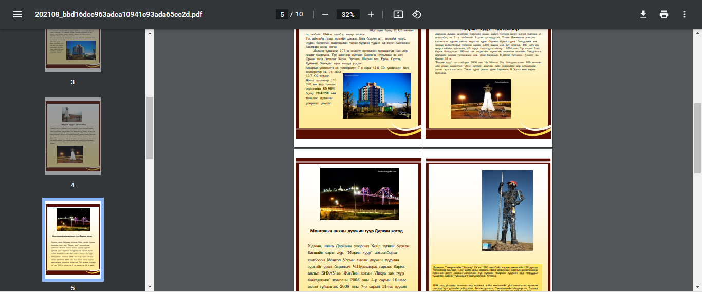Toggle fit to page icon

398,14
